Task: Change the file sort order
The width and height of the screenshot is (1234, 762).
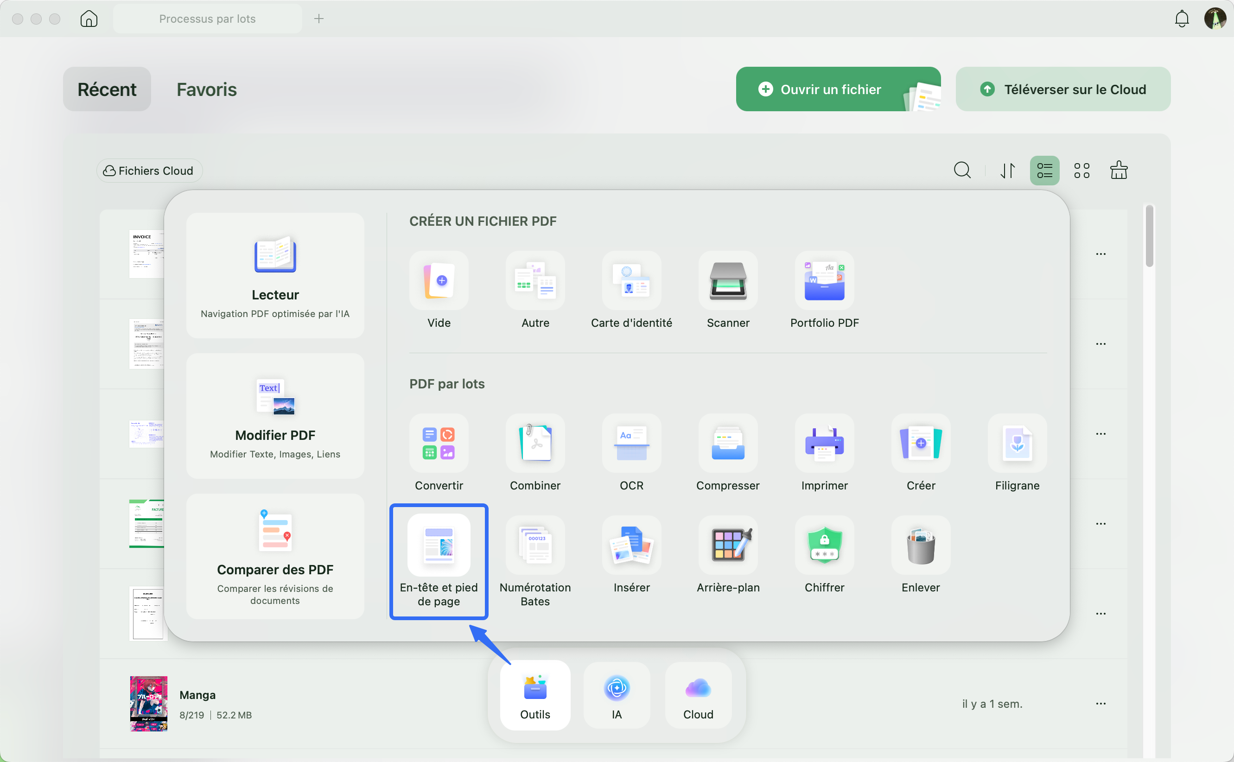Action: 1008,171
